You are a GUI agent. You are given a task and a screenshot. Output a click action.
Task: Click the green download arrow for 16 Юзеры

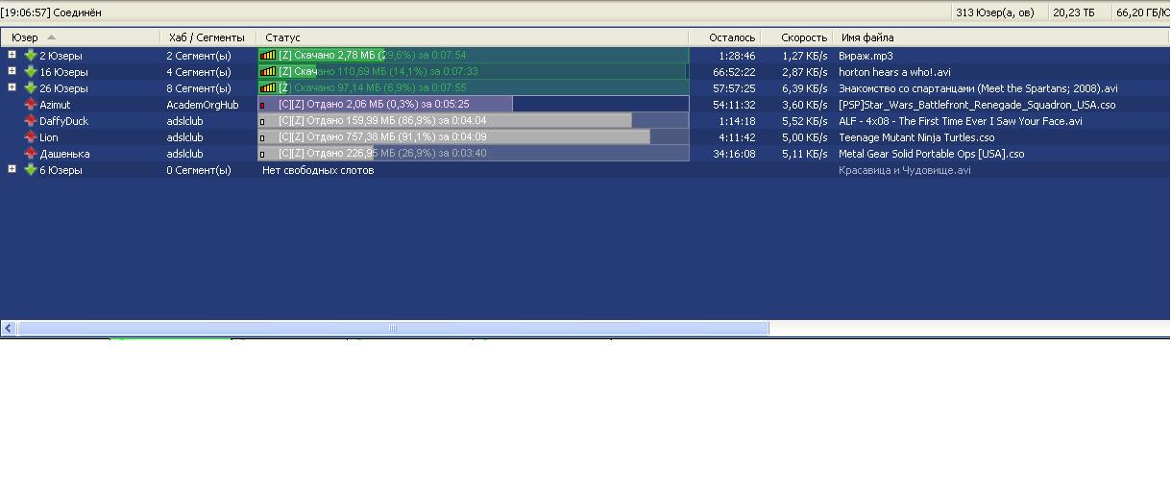[x=31, y=72]
